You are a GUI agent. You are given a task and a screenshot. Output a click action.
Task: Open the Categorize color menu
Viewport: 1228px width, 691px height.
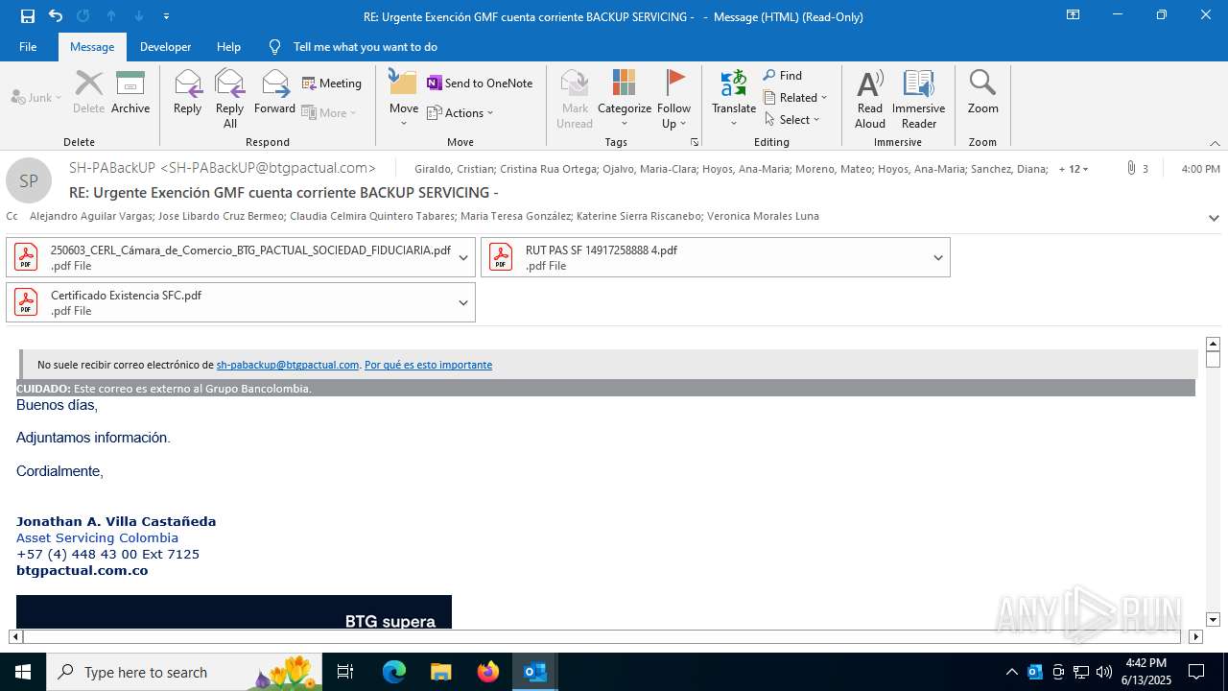(625, 99)
